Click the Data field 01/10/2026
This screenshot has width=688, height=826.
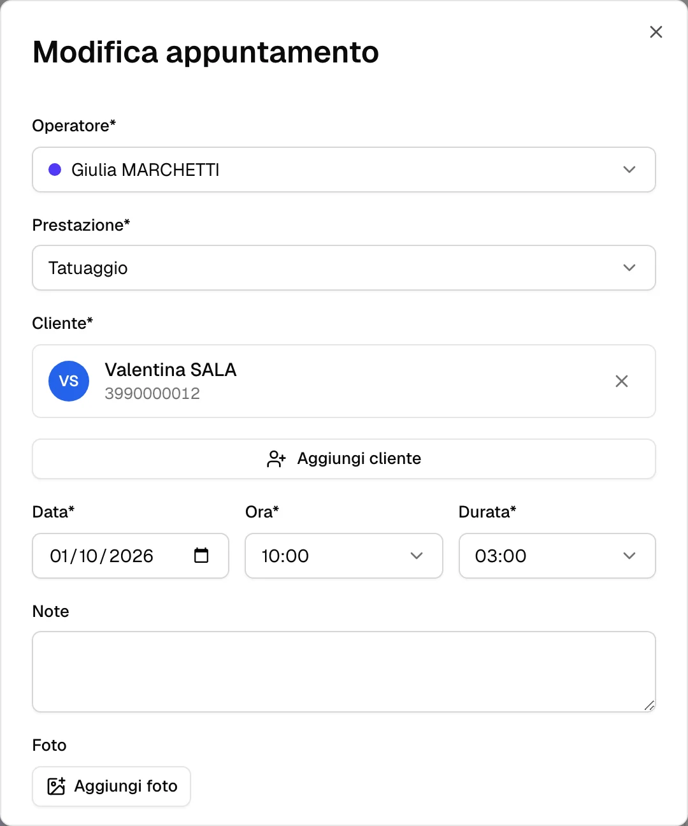[131, 556]
